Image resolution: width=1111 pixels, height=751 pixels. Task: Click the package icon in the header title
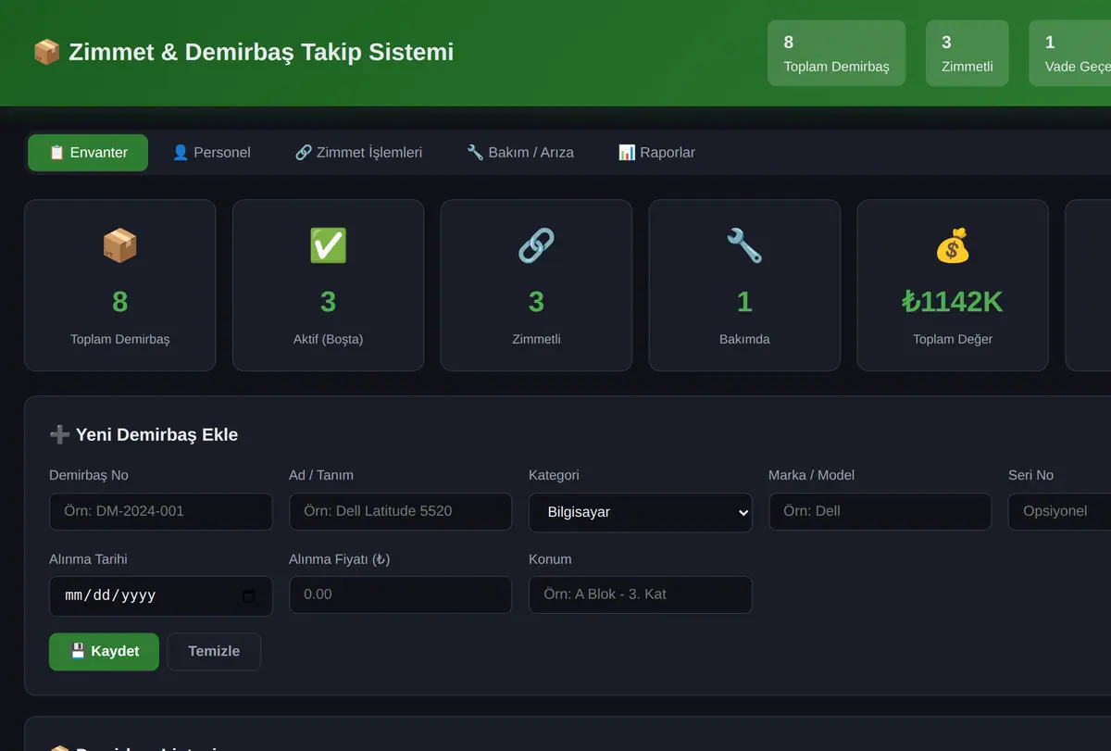click(x=46, y=52)
